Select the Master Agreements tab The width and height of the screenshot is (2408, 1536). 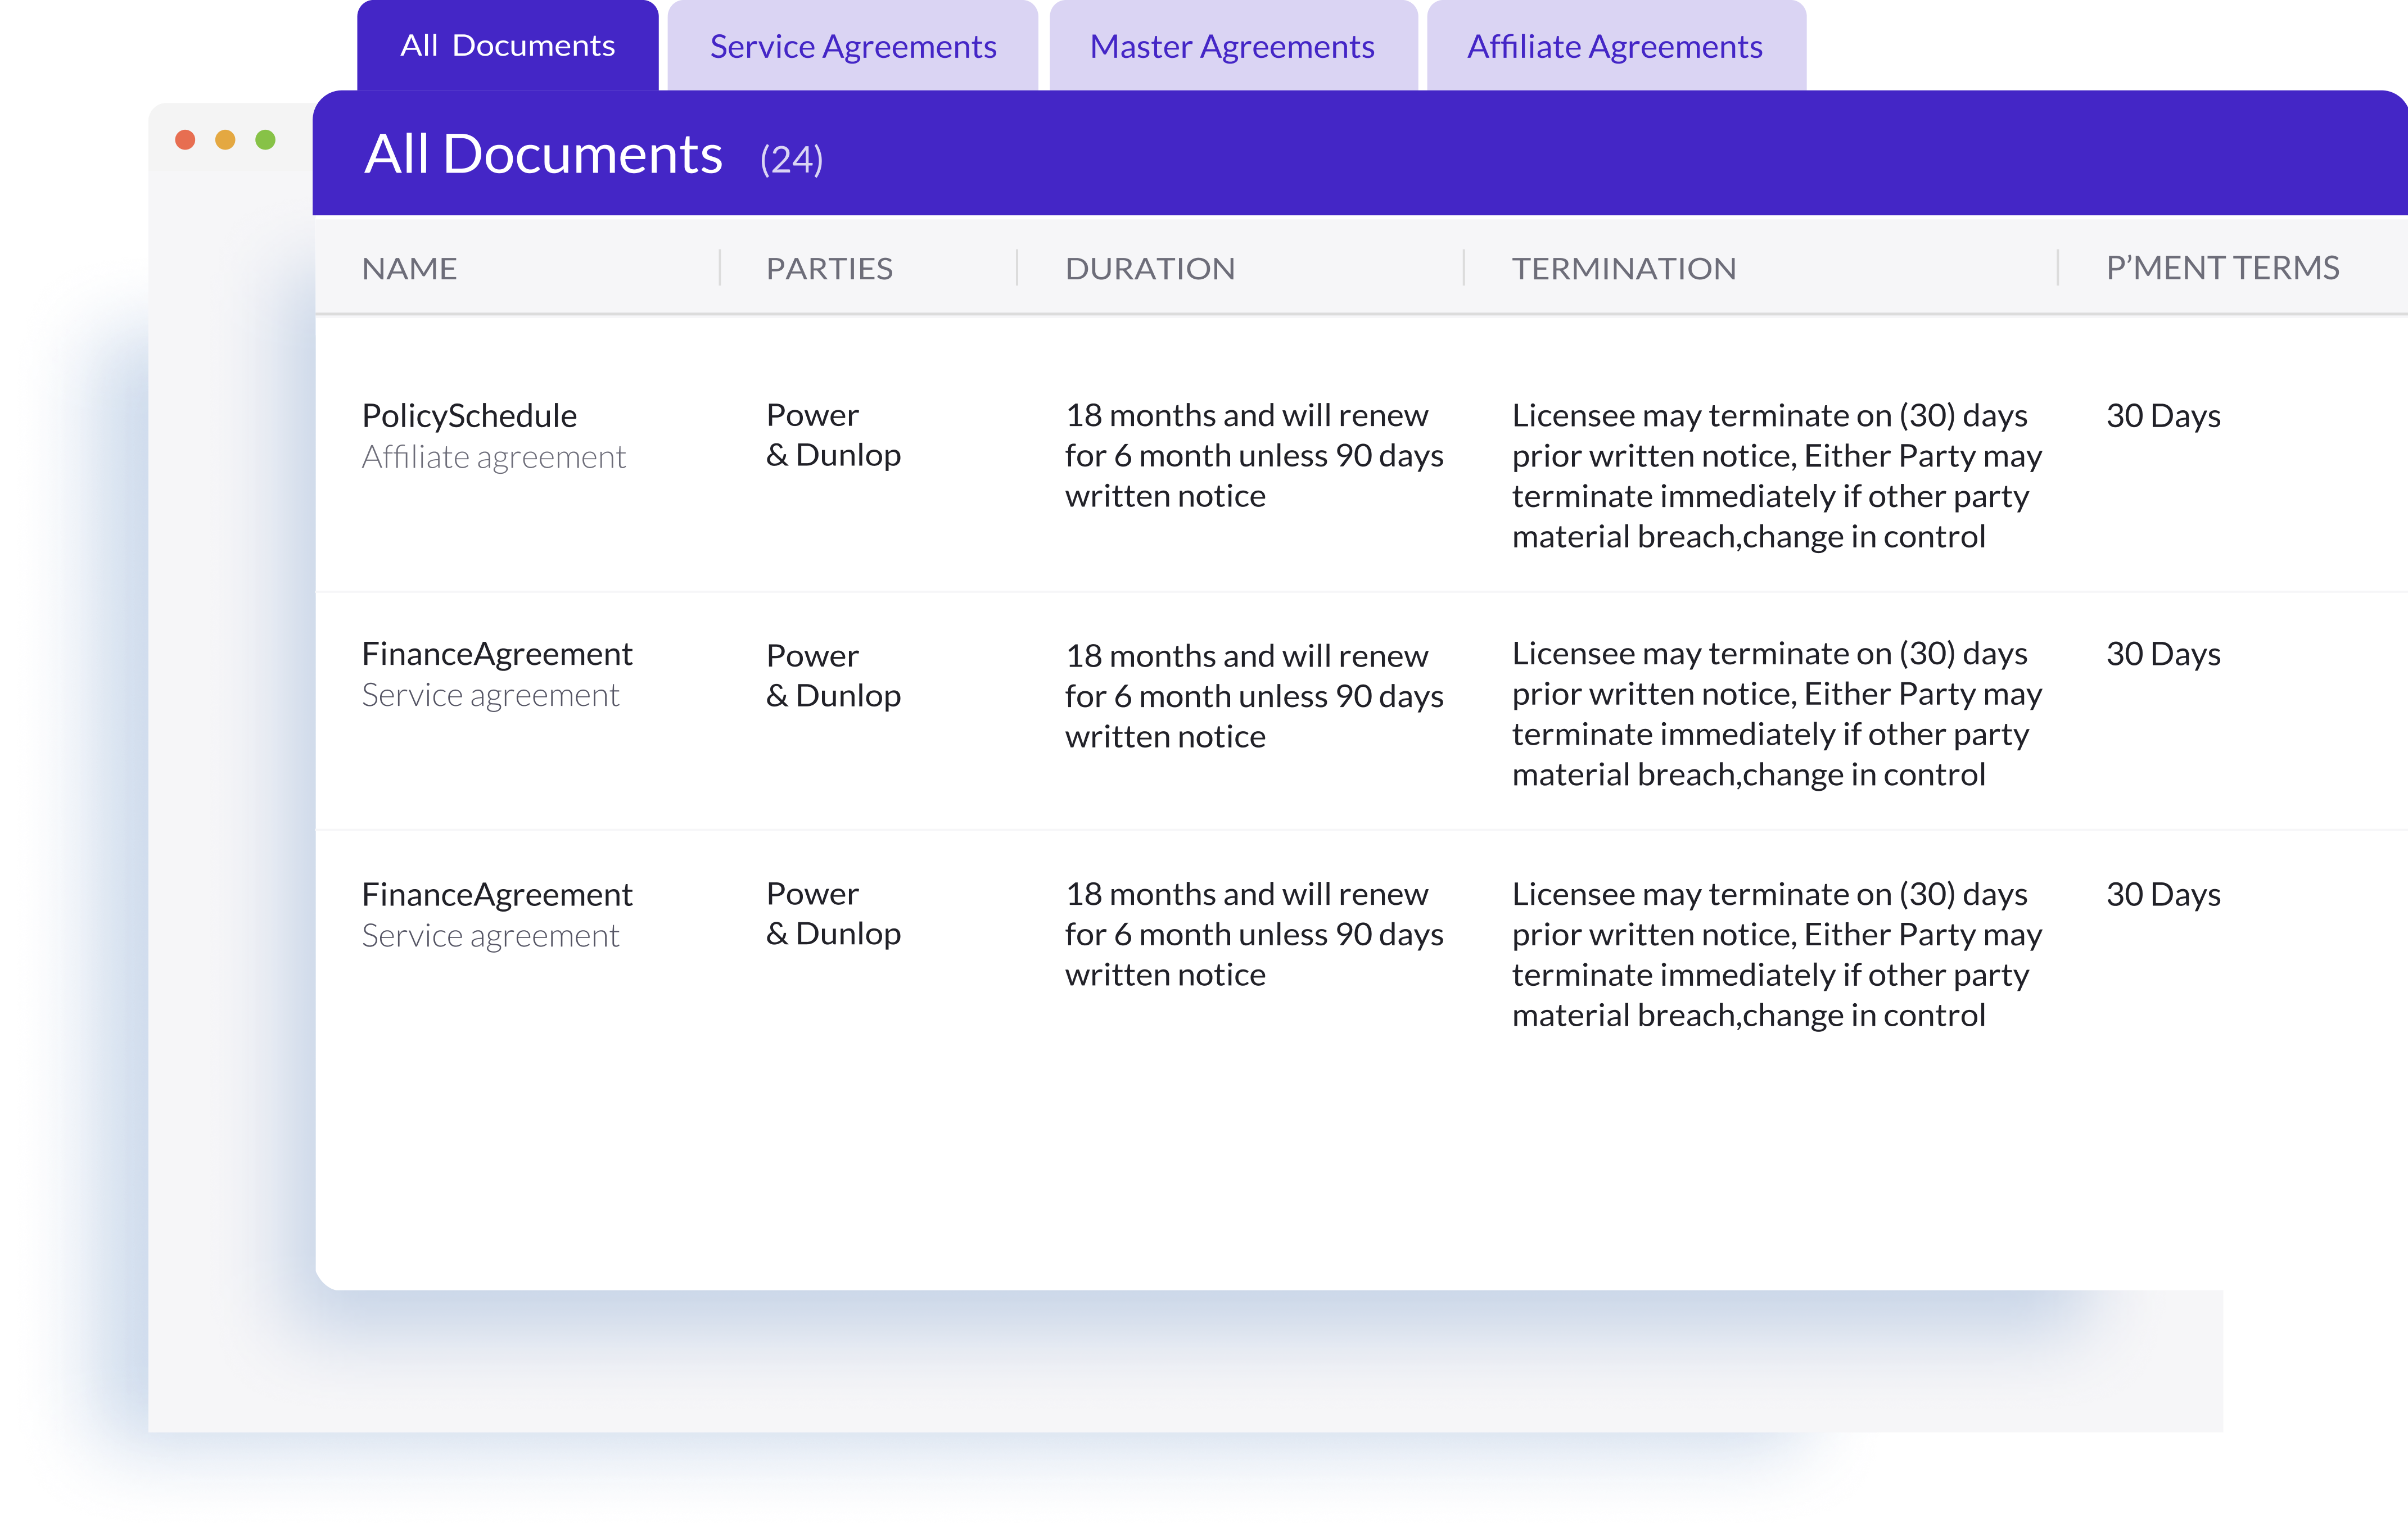pyautogui.click(x=1232, y=46)
